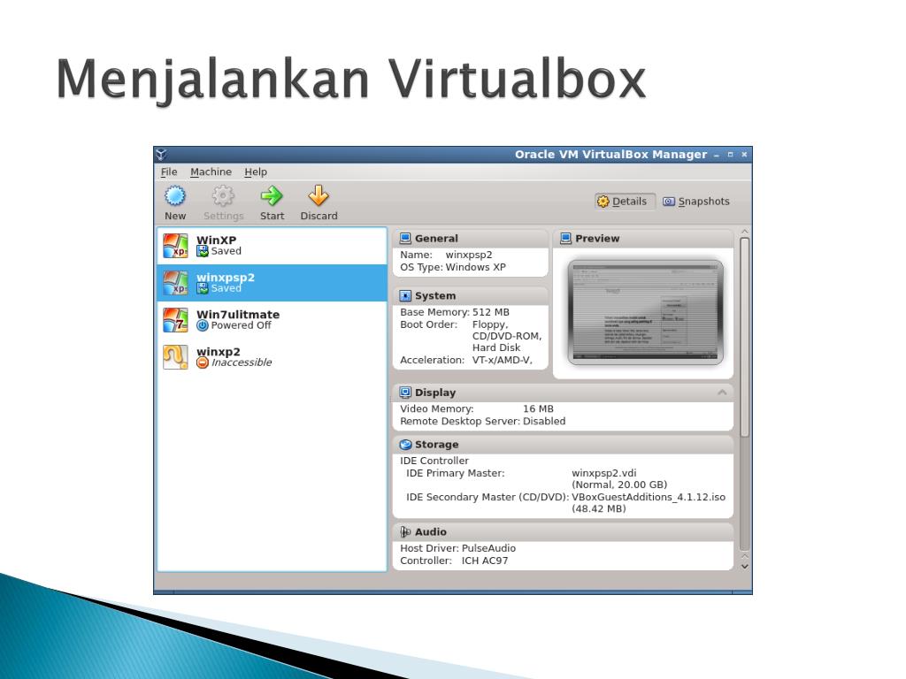Click the VirtualBox logo in title bar
906x679 pixels.
pyautogui.click(x=161, y=154)
